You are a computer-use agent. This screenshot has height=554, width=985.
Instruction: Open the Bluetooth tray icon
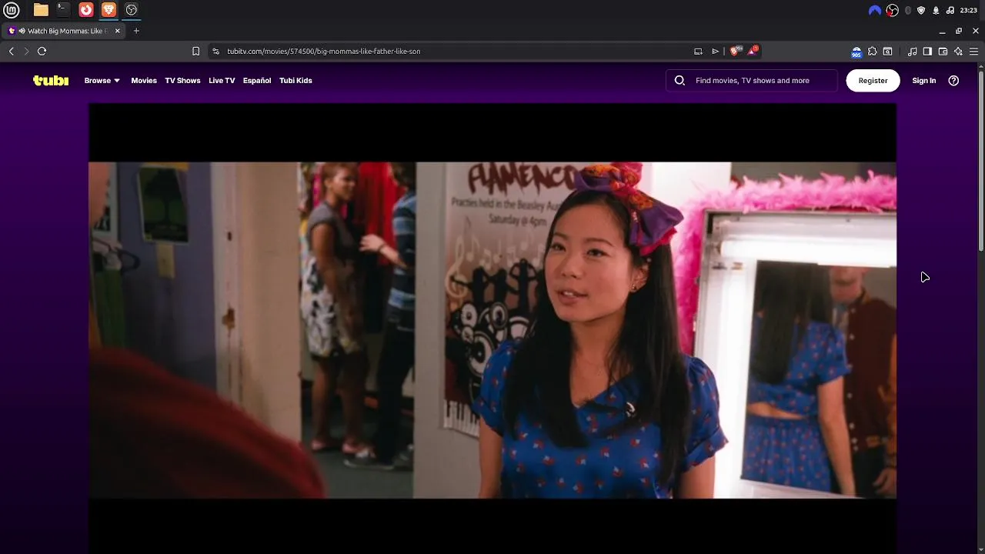tap(908, 10)
